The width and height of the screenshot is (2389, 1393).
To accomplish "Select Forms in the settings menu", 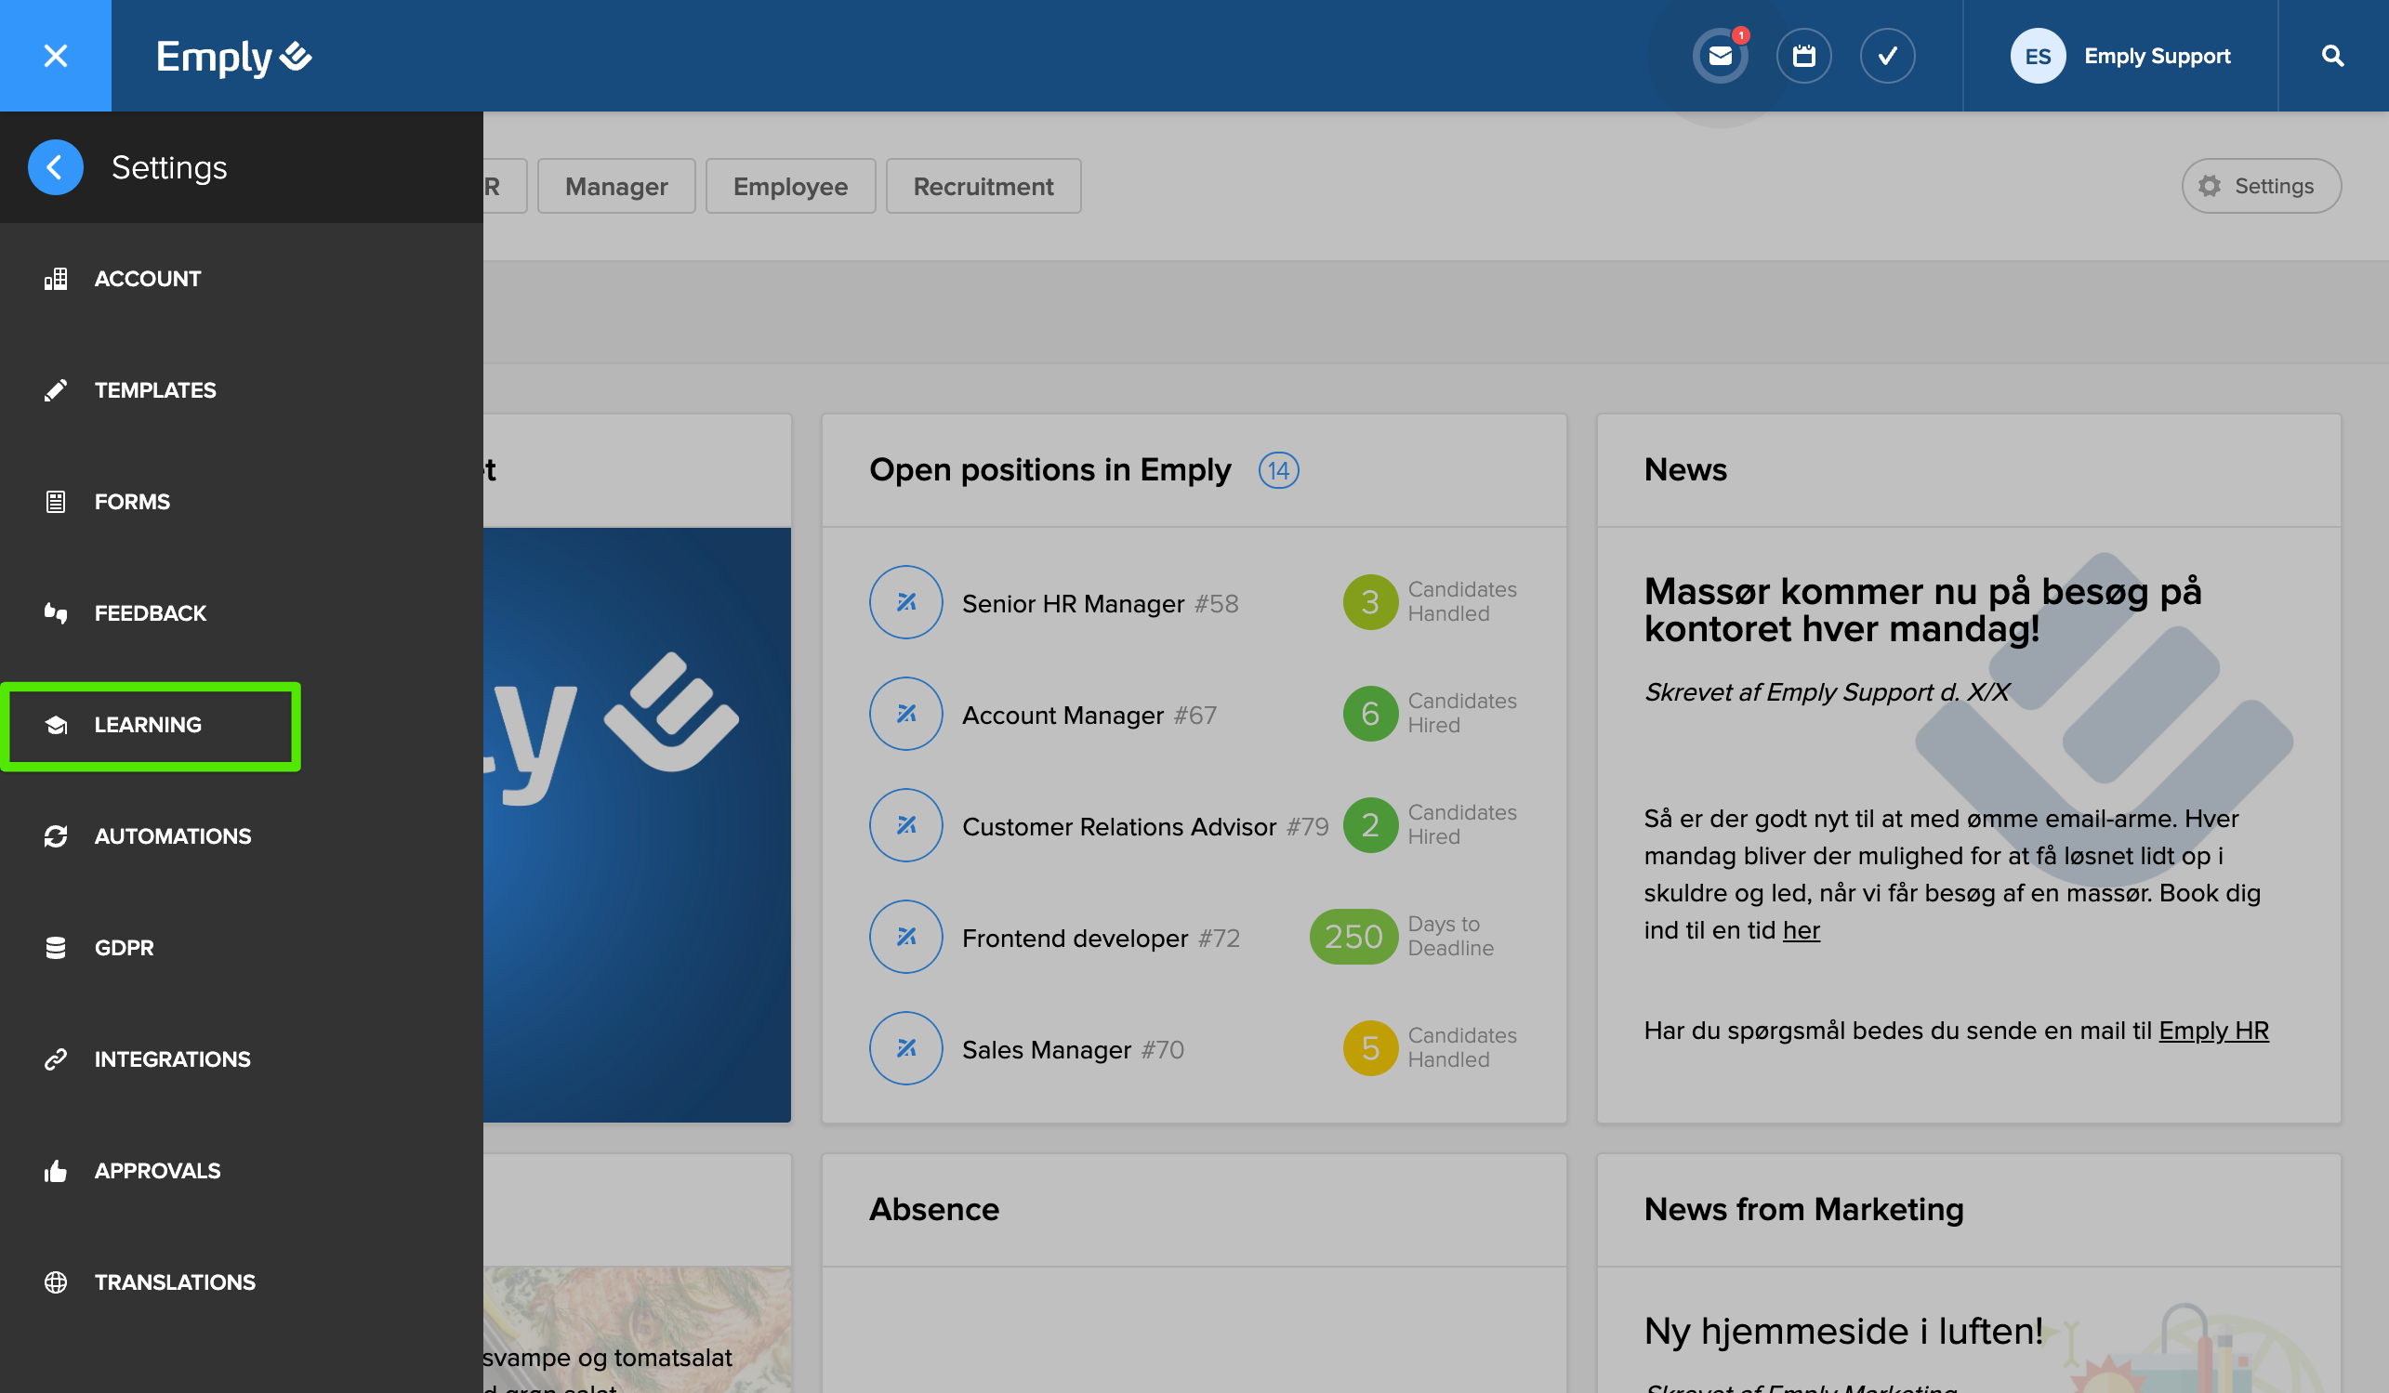I will [x=132, y=502].
